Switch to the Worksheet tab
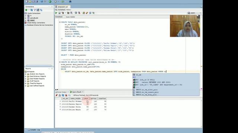The image size is (238, 133). (x=59, y=17)
